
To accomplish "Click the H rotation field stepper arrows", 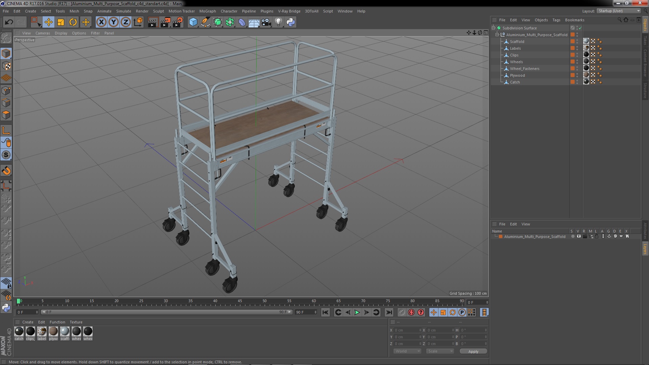I will pos(486,330).
